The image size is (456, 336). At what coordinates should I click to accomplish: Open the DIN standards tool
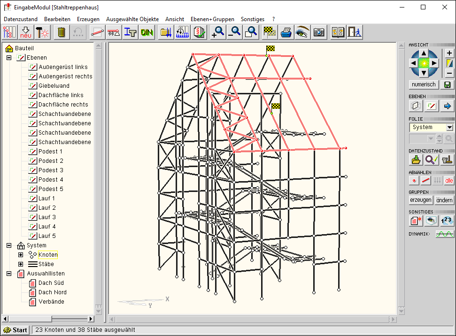[x=147, y=32]
